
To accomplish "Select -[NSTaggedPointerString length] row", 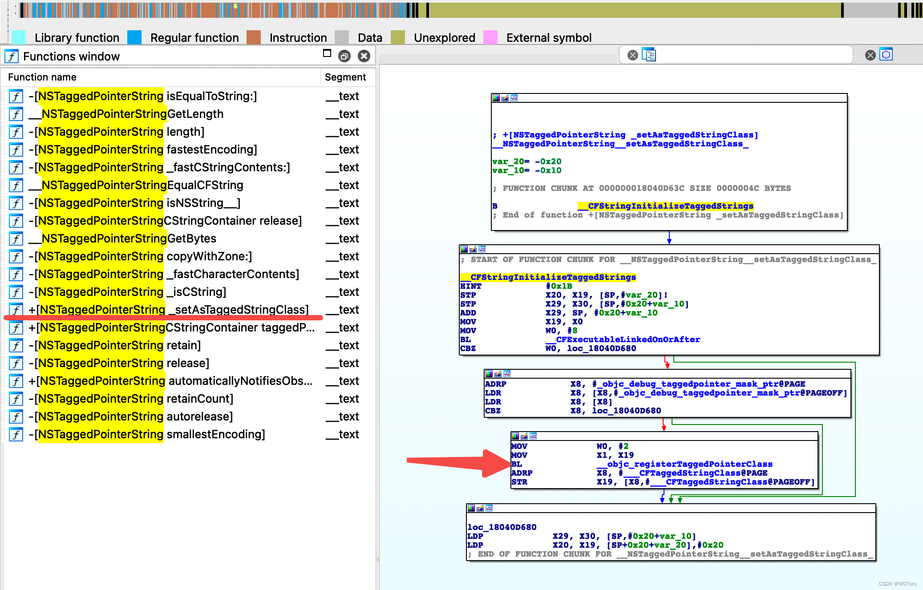I will 189,132.
